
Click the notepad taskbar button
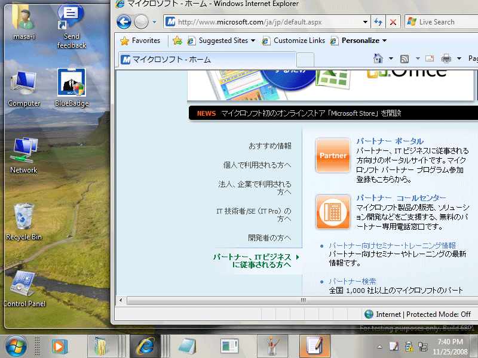[187, 347]
